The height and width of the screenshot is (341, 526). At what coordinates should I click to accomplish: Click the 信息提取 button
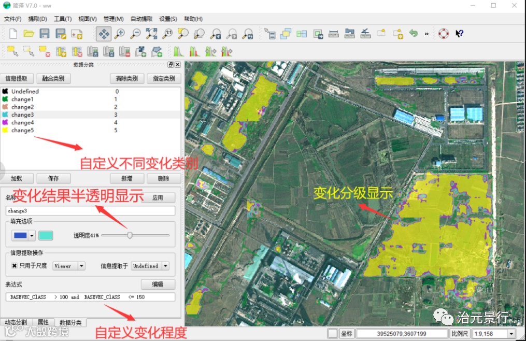[17, 79]
